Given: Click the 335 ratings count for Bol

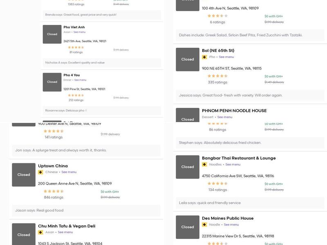Looking at the screenshot, I should tap(217, 82).
